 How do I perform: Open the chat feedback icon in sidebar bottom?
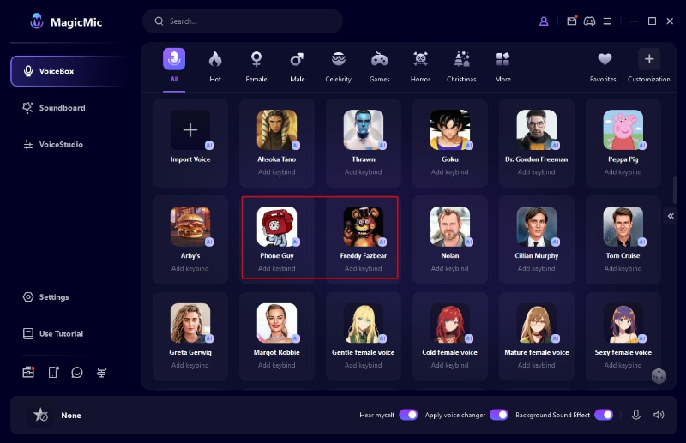pos(77,372)
